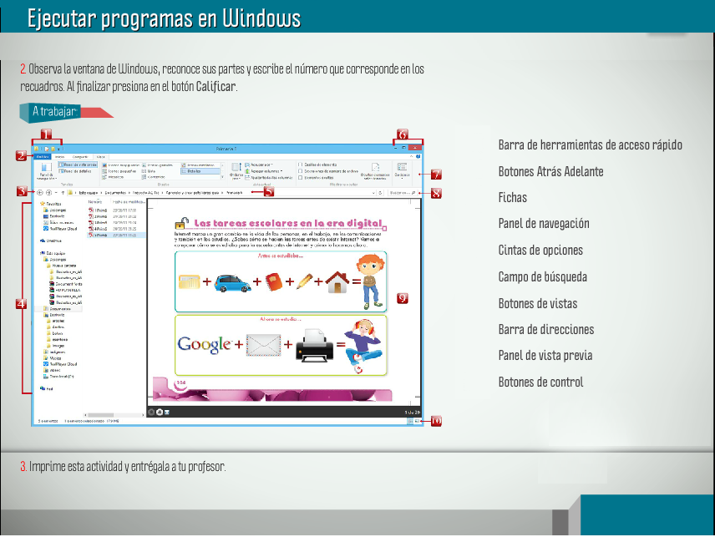Toggle the Elementos ocultos checkbox
This screenshot has width=715, height=537.
(301, 178)
